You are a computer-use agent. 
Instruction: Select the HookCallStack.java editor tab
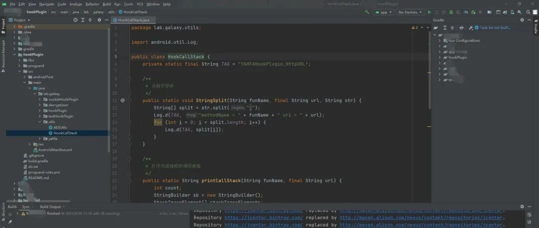[133, 20]
